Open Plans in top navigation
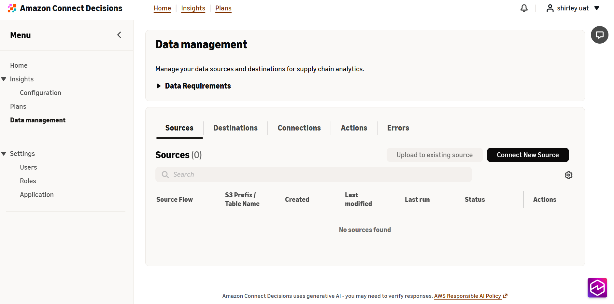Image resolution: width=614 pixels, height=304 pixels. tap(223, 8)
